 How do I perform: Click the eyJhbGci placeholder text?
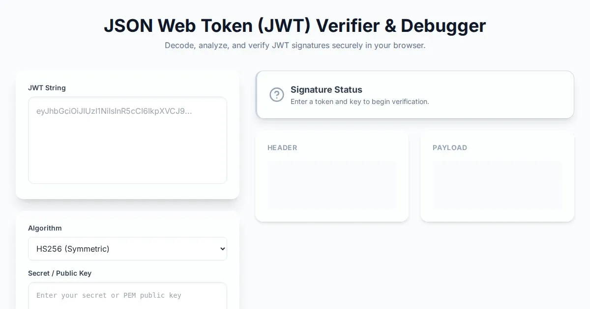pyautogui.click(x=114, y=111)
